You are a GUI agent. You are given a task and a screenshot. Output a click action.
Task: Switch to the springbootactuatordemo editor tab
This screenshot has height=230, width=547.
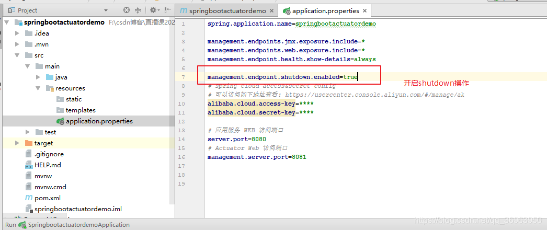pyautogui.click(x=227, y=11)
